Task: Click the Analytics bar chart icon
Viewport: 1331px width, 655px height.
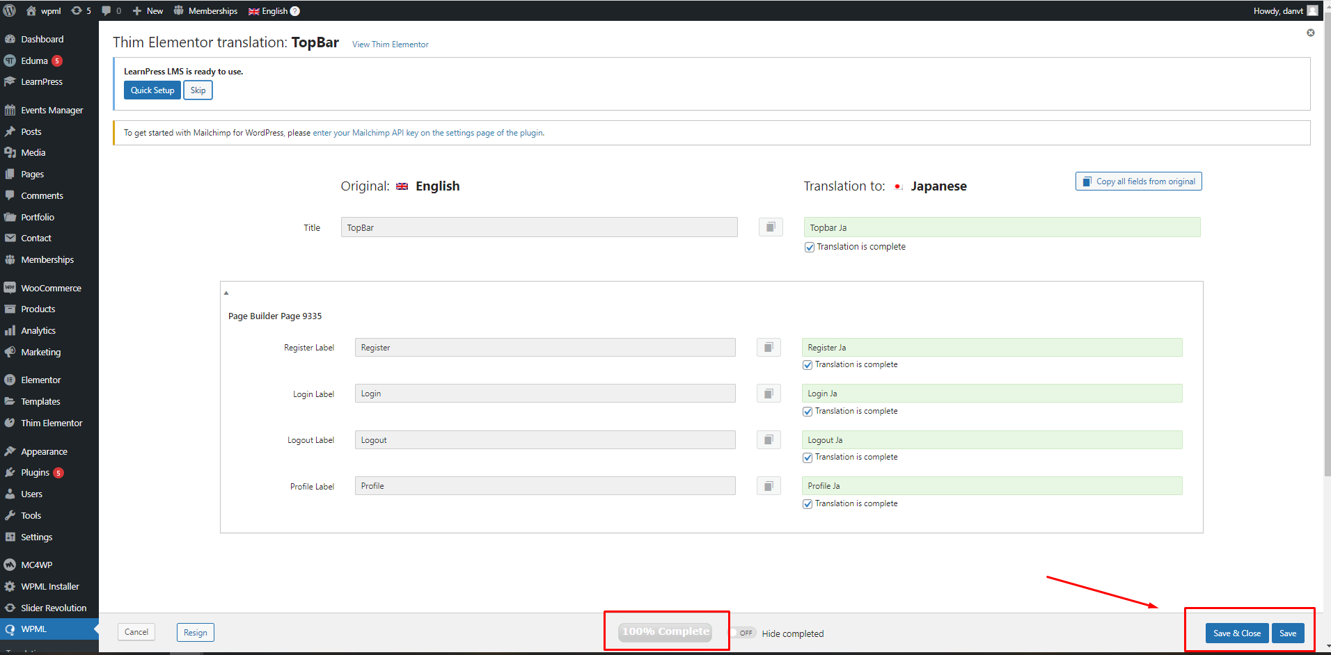Action: [10, 330]
